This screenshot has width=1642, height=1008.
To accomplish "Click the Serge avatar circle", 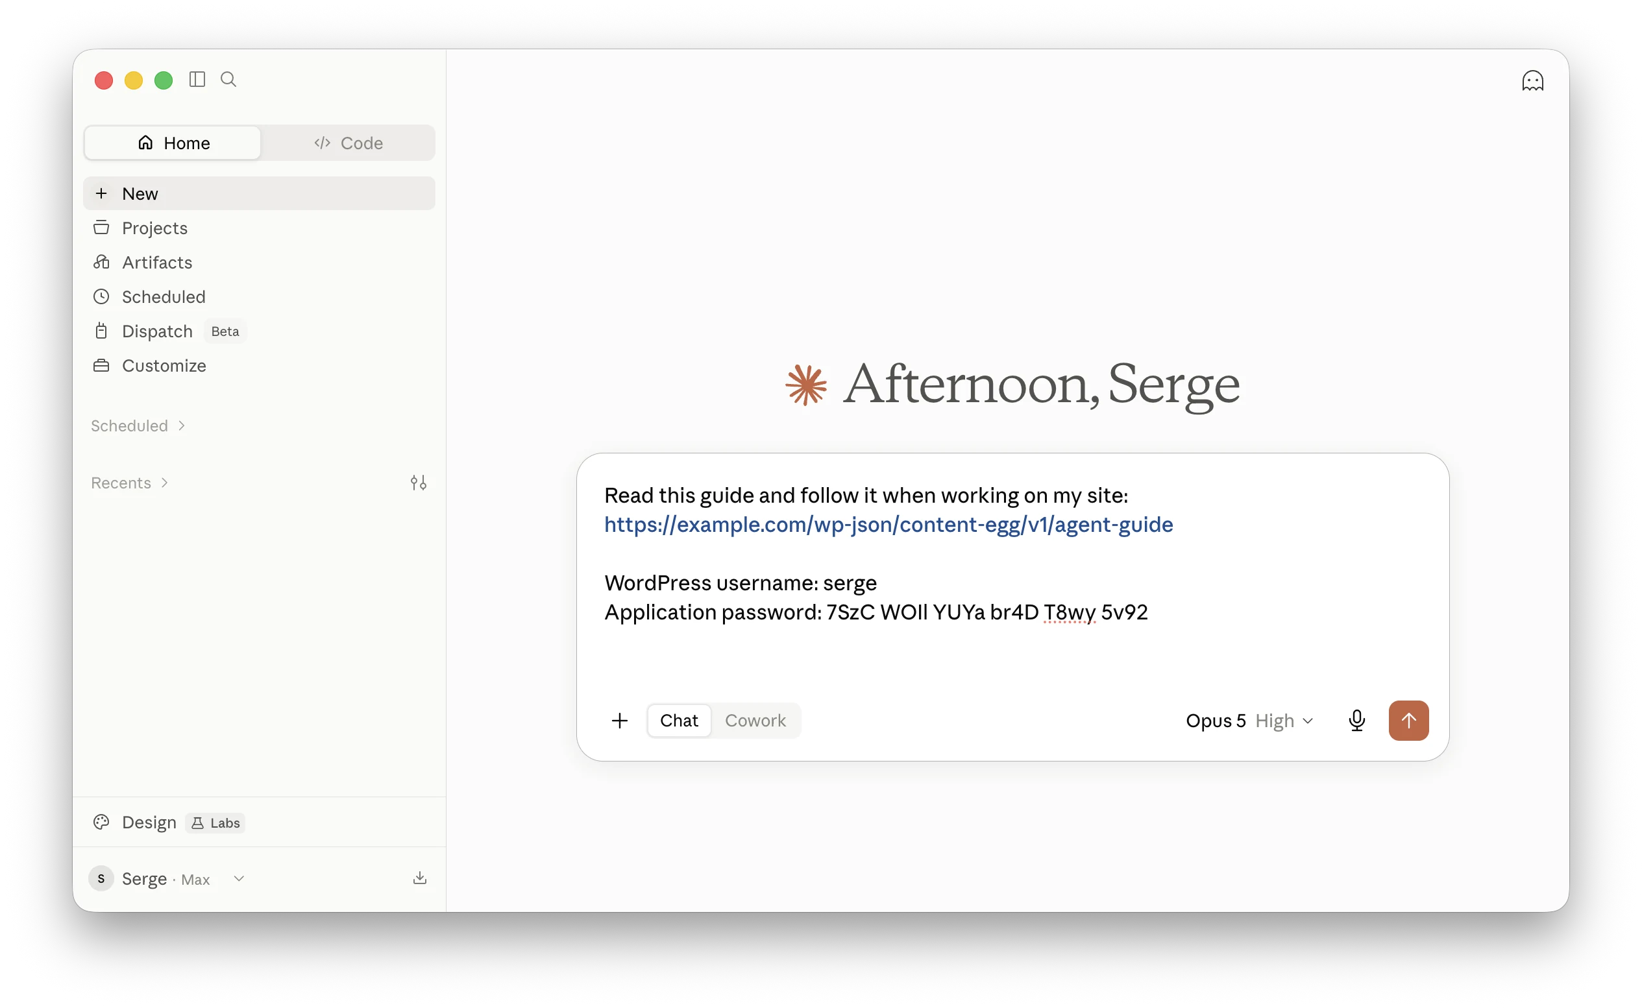I will 101,879.
